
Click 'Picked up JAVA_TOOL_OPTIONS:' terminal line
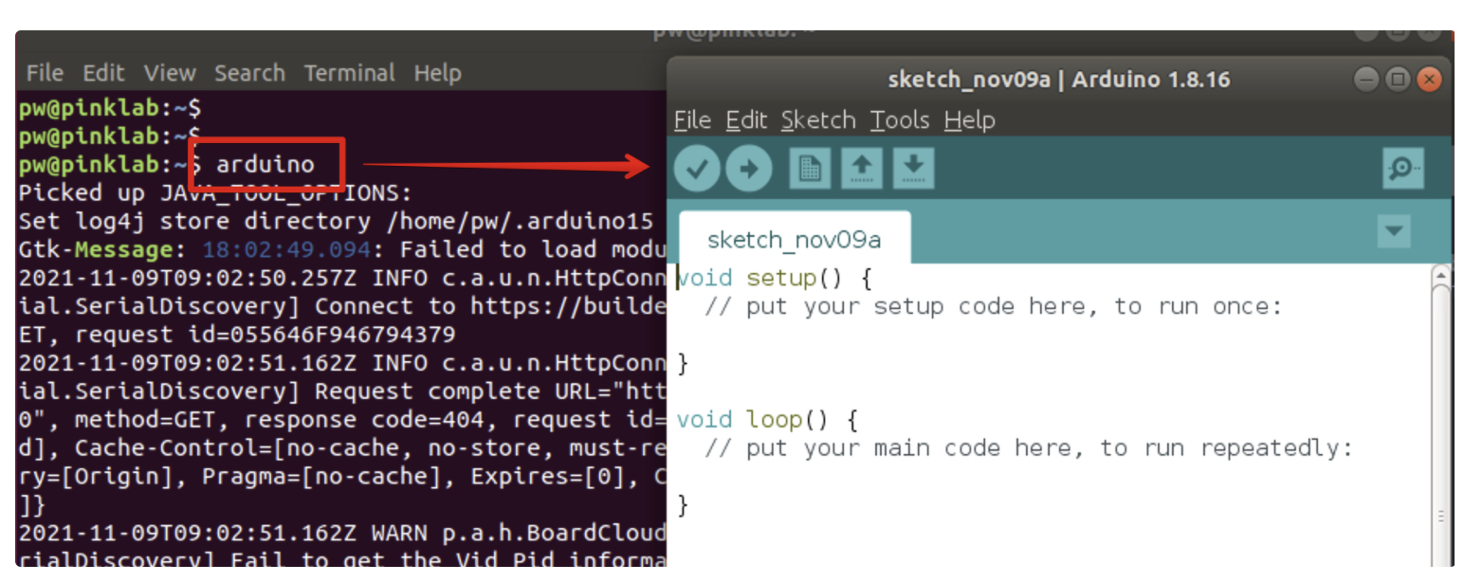point(216,193)
